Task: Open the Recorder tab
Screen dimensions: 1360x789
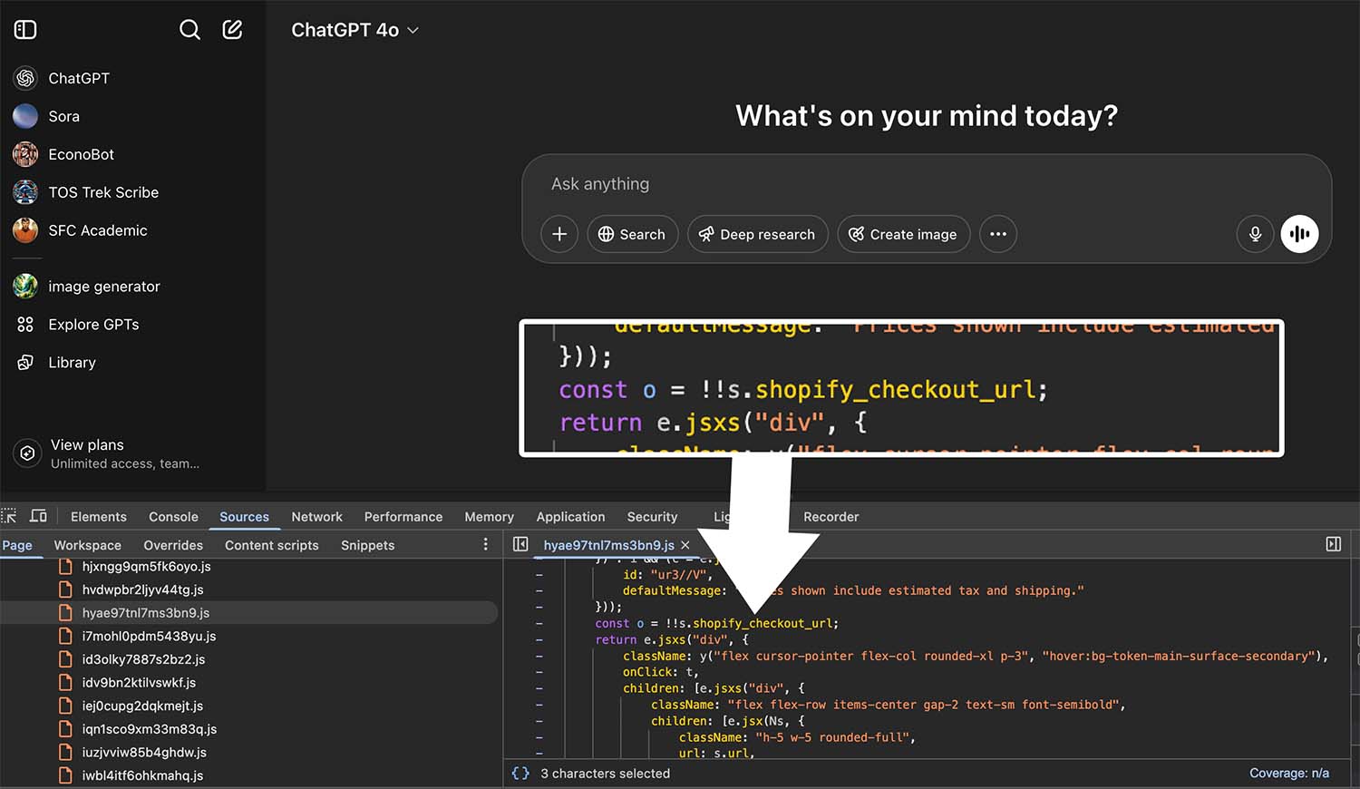Action: (831, 517)
